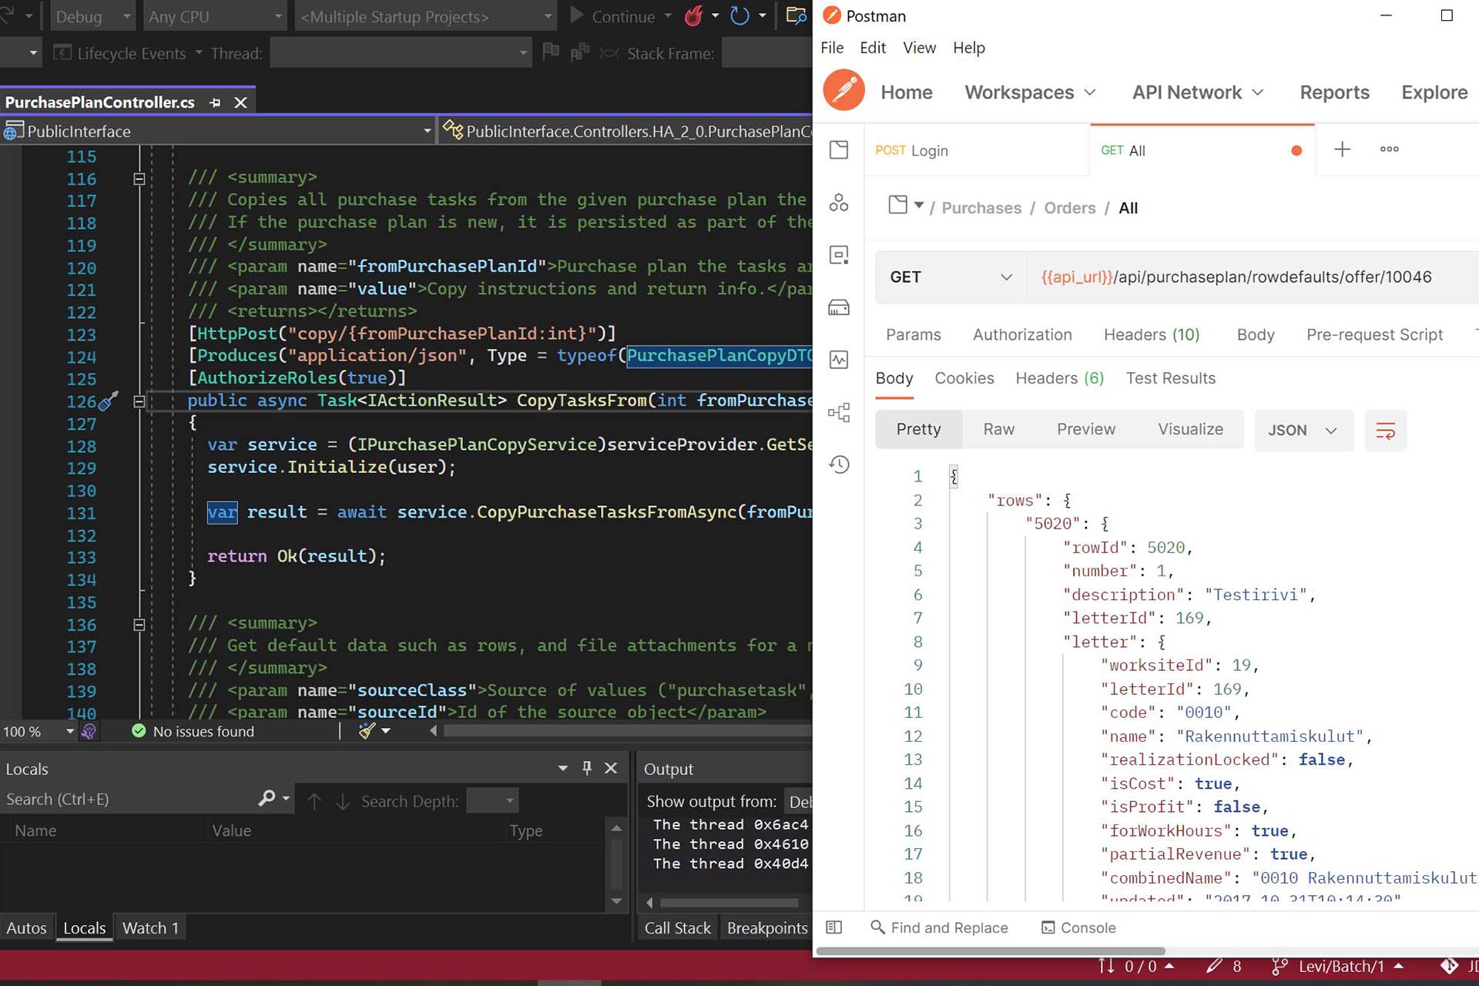1479x986 pixels.
Task: Click the Postman Environments icon in sidebar
Action: [x=839, y=255]
